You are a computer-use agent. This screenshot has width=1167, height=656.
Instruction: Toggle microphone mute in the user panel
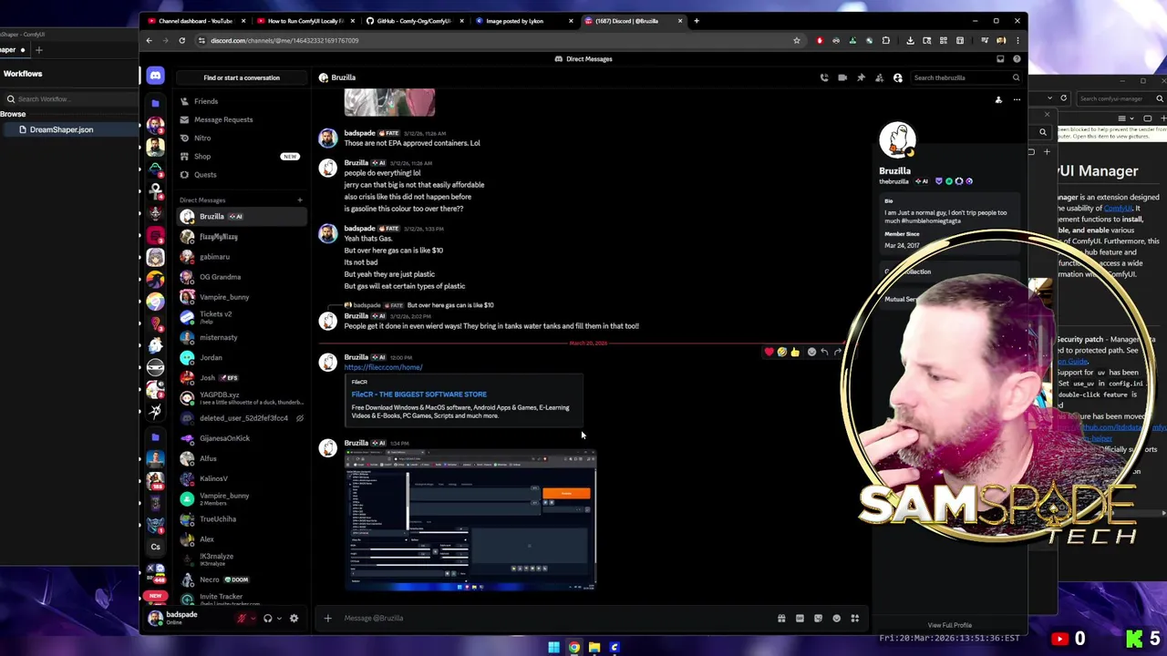pos(242,619)
